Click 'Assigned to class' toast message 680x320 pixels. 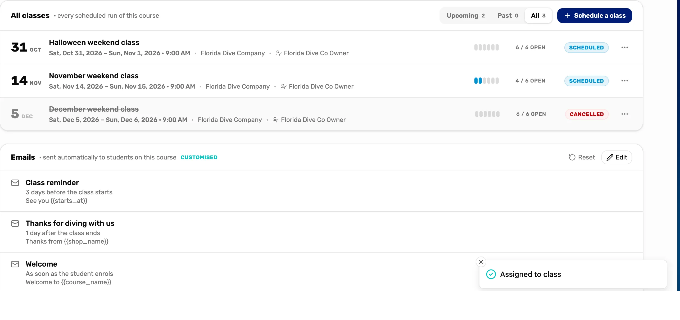point(531,274)
